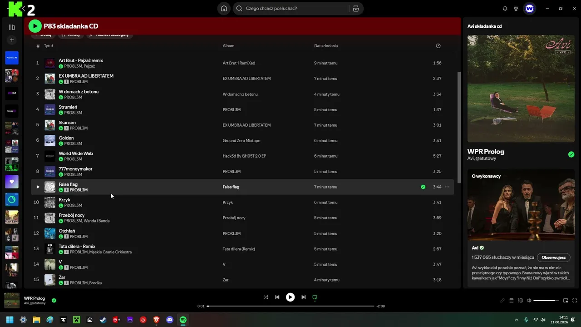
Task: Sort tracks by Data dodania column
Action: tap(326, 46)
